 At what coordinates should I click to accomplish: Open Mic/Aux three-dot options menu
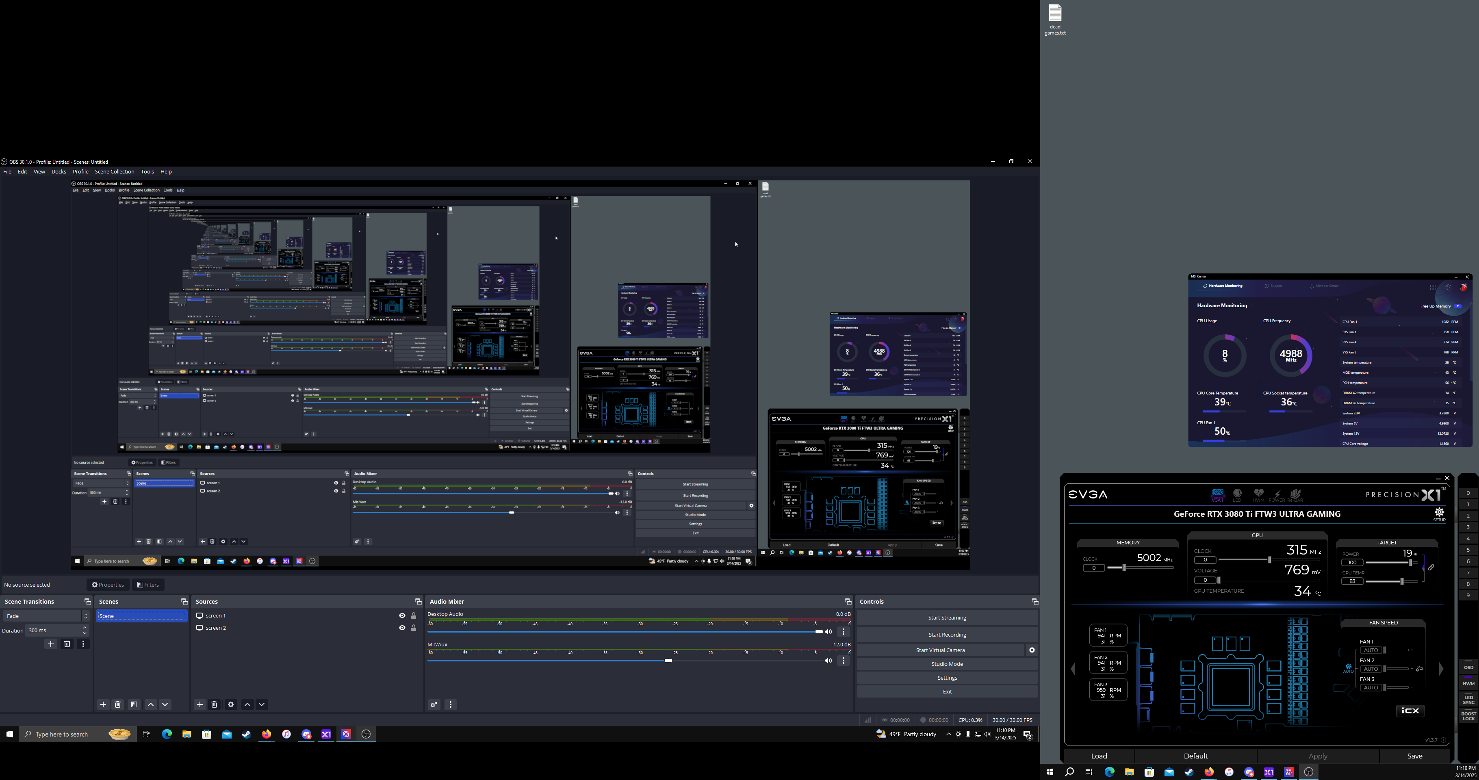point(844,661)
